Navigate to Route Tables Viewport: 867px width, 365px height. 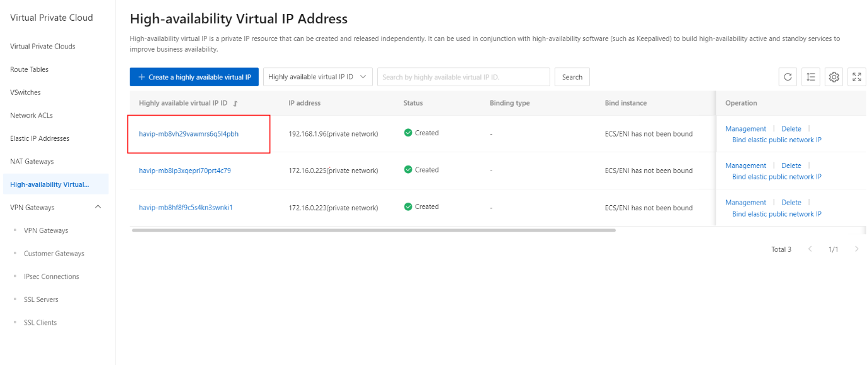tap(29, 69)
